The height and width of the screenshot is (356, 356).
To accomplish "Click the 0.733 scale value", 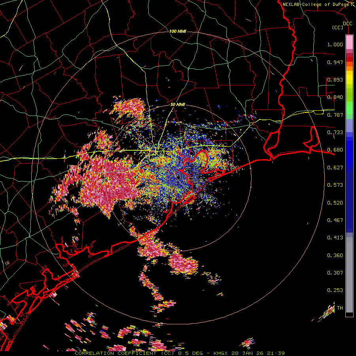I will point(335,133).
